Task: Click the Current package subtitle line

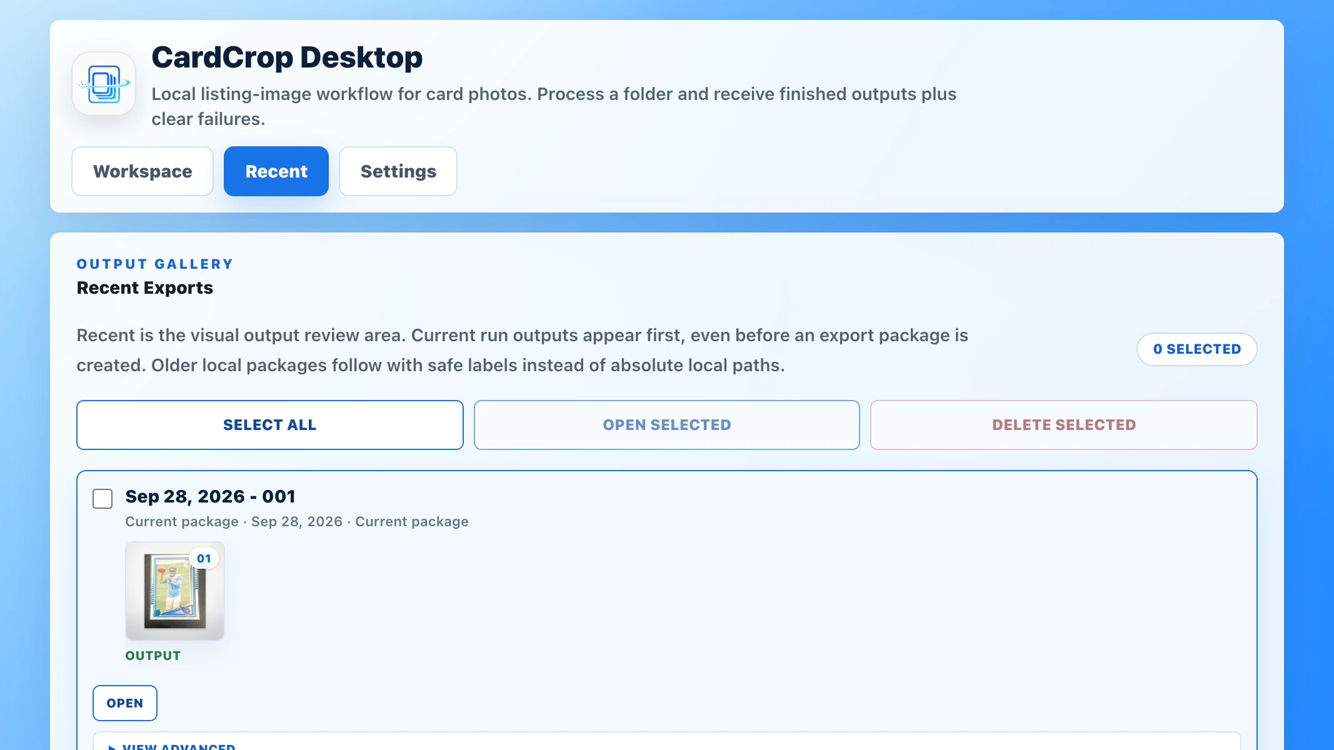Action: (x=297, y=522)
